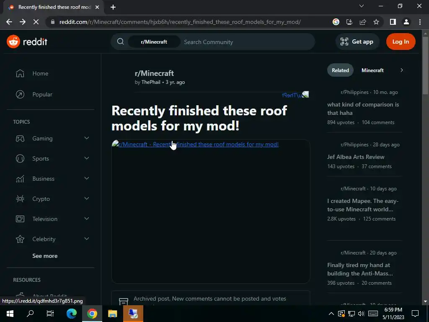This screenshot has width=429, height=322.
Task: Click the Celebrity star icon
Action: [x=20, y=239]
